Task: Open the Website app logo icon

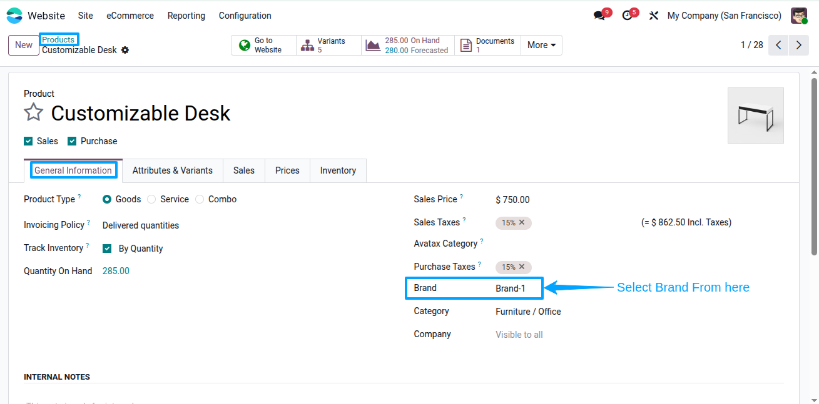Action: point(14,16)
